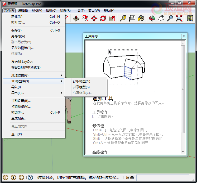Viewport: 197px width, 183px height.
Task: Click the 工具向导 vertical scrollbar thumb
Action: [x=183, y=89]
